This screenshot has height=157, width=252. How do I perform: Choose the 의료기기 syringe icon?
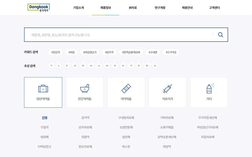(x=167, y=89)
